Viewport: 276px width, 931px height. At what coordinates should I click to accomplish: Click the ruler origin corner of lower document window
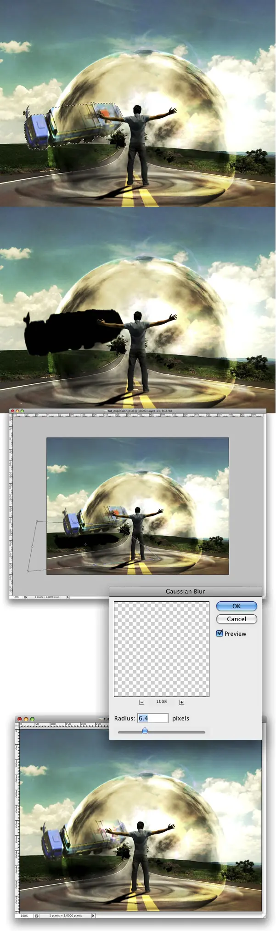tap(17, 725)
